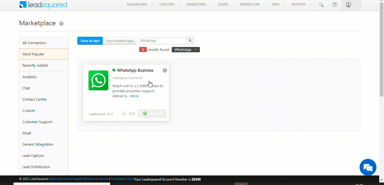Expand the Content dropdown arrow

pyautogui.click(x=180, y=5)
